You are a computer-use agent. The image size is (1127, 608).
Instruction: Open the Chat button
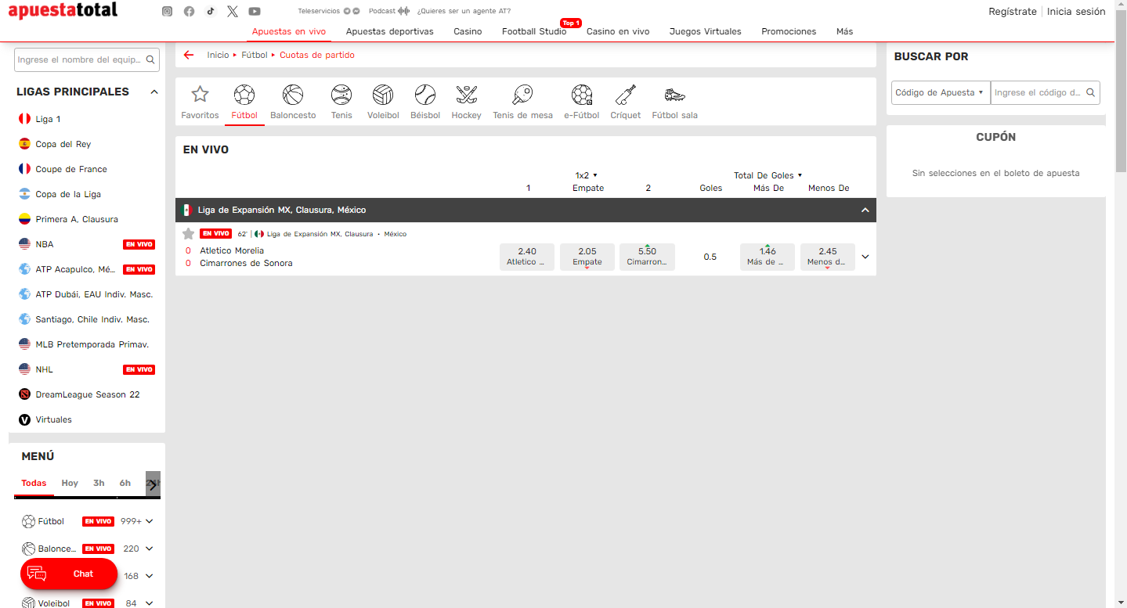point(69,574)
